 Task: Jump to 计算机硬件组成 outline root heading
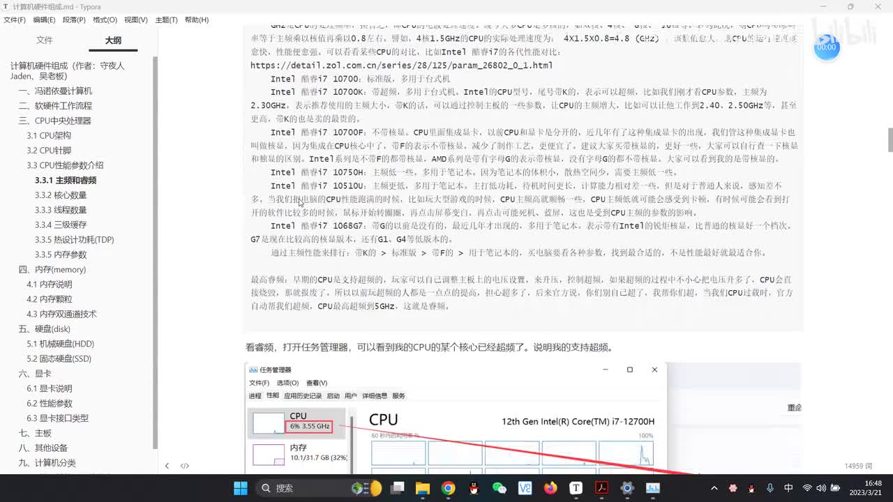68,70
